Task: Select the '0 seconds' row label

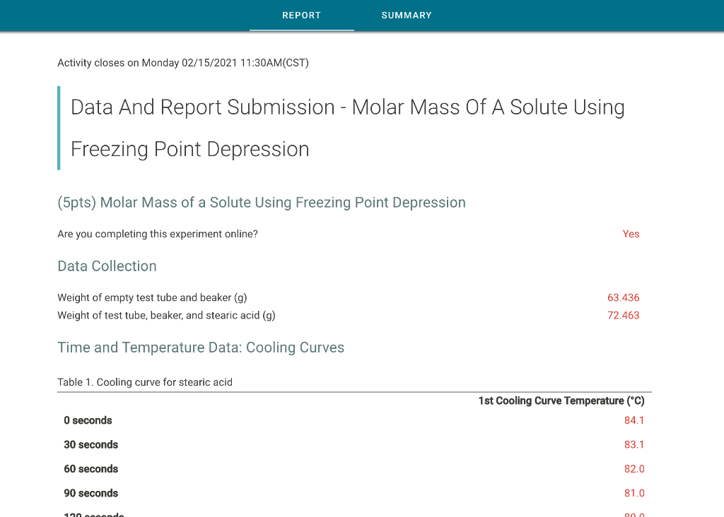Action: (x=88, y=420)
